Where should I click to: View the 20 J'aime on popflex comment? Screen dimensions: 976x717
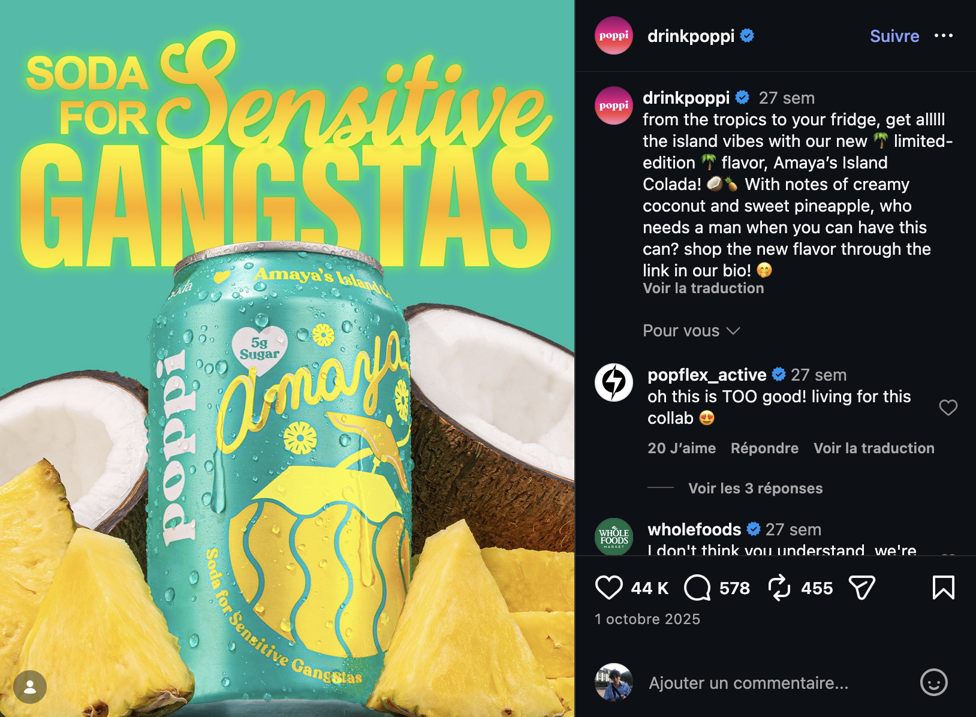tap(682, 448)
